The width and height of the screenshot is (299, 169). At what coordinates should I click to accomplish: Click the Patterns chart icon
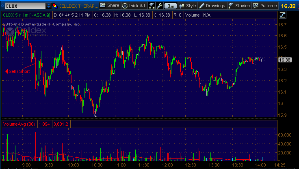point(256,6)
